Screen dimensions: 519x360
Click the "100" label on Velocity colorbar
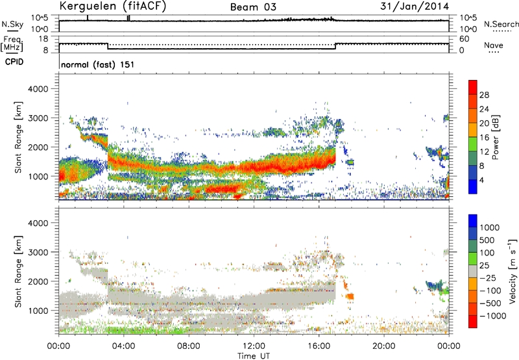tap(487, 253)
